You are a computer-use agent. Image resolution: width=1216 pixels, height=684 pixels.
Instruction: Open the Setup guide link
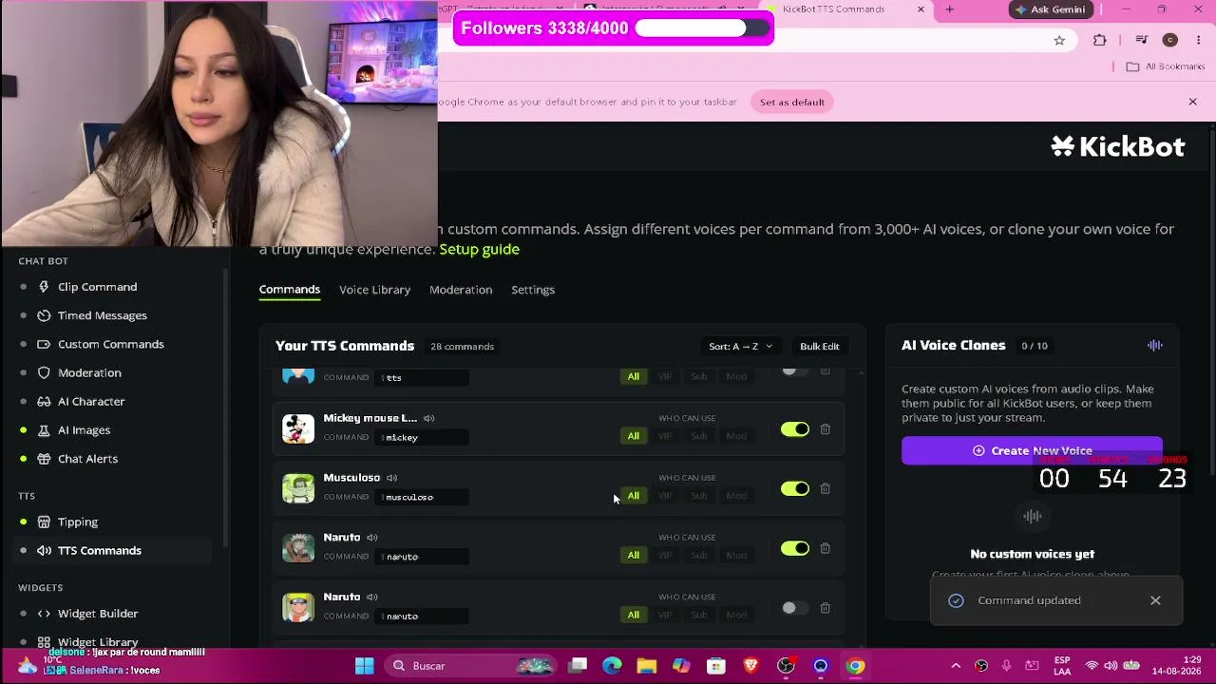coord(480,249)
